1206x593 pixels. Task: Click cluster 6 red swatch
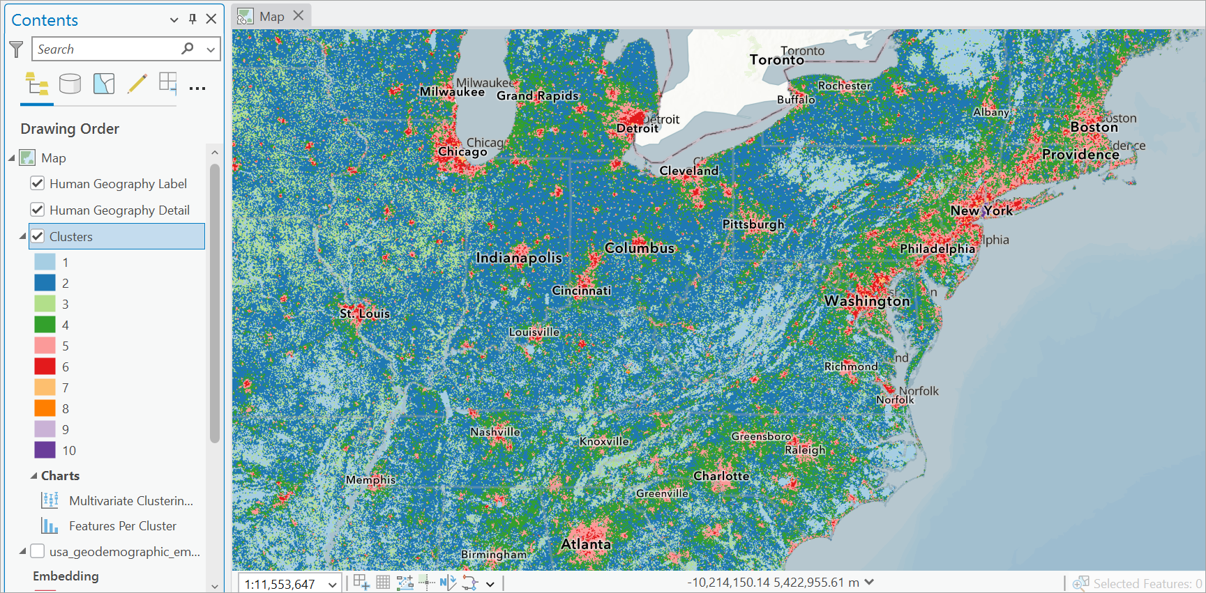(45, 367)
